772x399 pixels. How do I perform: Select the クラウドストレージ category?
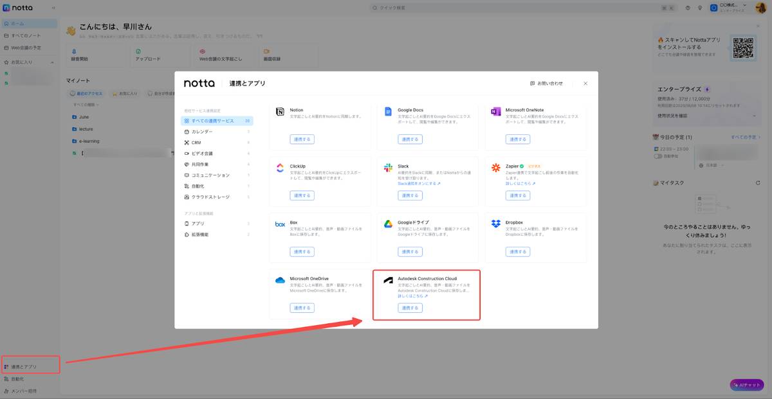217,197
